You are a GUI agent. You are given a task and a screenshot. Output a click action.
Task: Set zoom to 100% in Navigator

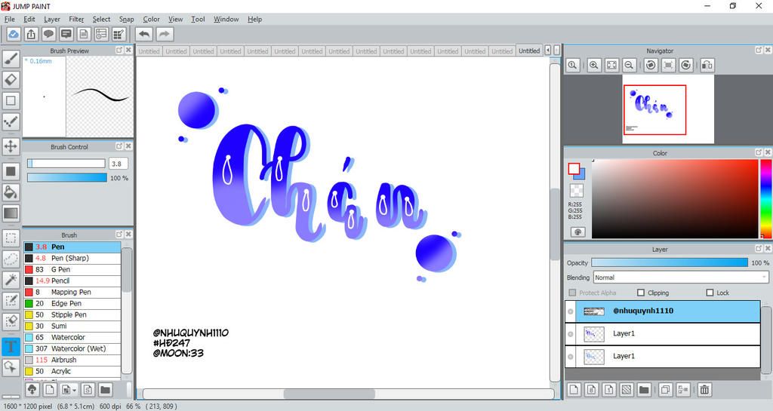[572, 65]
